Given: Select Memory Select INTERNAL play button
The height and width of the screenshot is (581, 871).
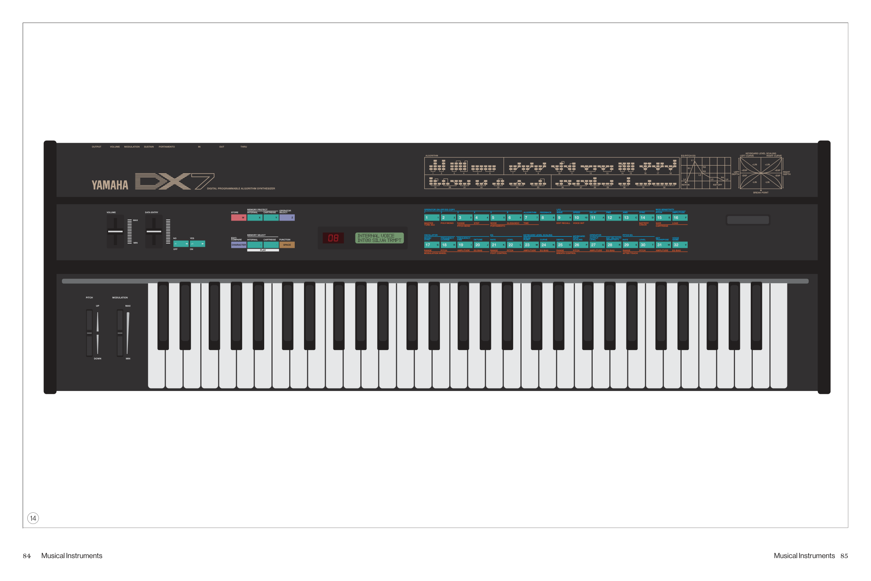Looking at the screenshot, I should click(255, 245).
